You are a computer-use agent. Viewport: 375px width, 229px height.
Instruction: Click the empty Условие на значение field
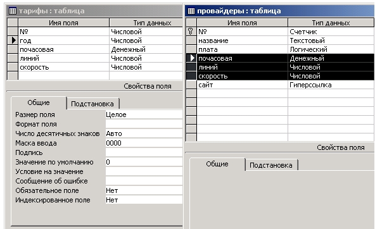(x=144, y=171)
